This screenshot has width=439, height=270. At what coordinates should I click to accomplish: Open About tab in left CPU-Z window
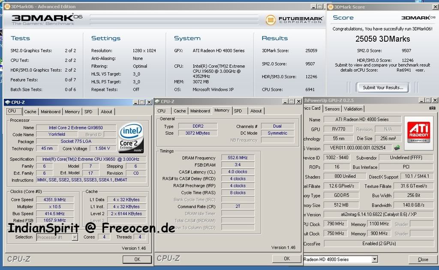[106, 112]
